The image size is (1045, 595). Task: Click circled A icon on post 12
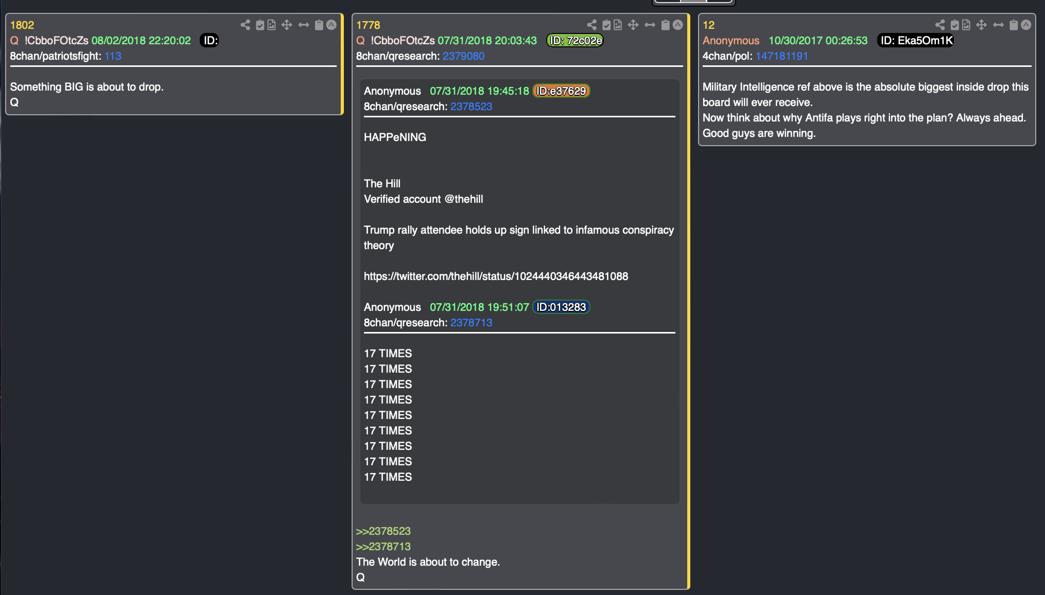point(1026,25)
